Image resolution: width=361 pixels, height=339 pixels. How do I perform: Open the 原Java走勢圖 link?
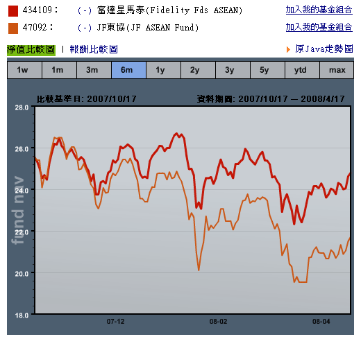pos(324,49)
